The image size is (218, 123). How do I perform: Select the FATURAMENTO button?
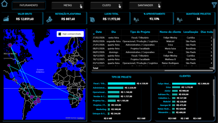(29, 5)
